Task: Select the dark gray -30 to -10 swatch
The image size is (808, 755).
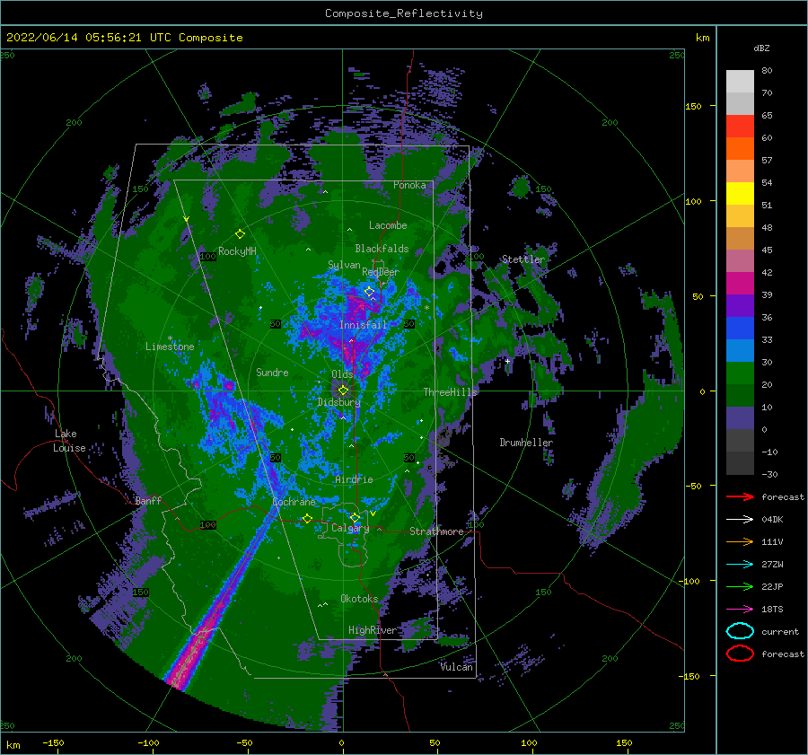Action: pos(740,463)
